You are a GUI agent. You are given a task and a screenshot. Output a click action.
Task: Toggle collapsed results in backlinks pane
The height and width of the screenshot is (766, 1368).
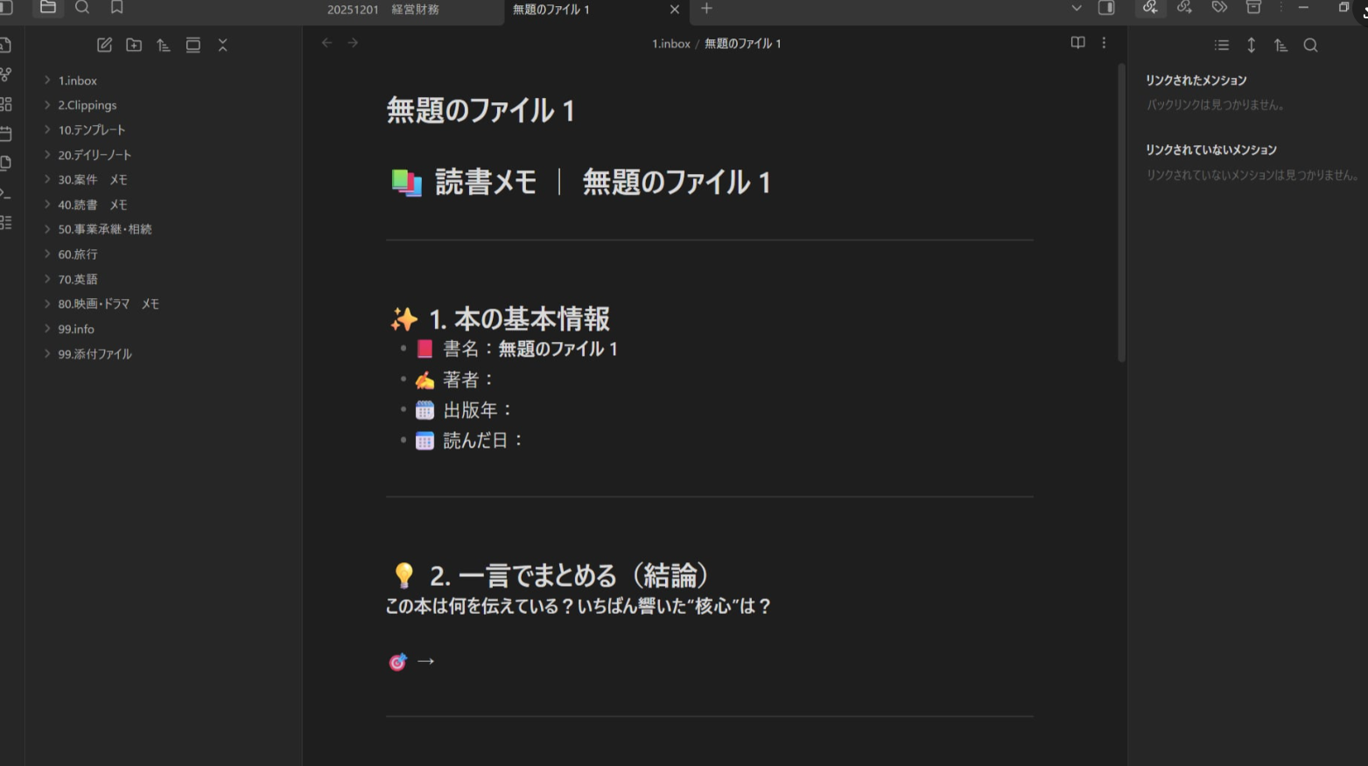(1222, 45)
